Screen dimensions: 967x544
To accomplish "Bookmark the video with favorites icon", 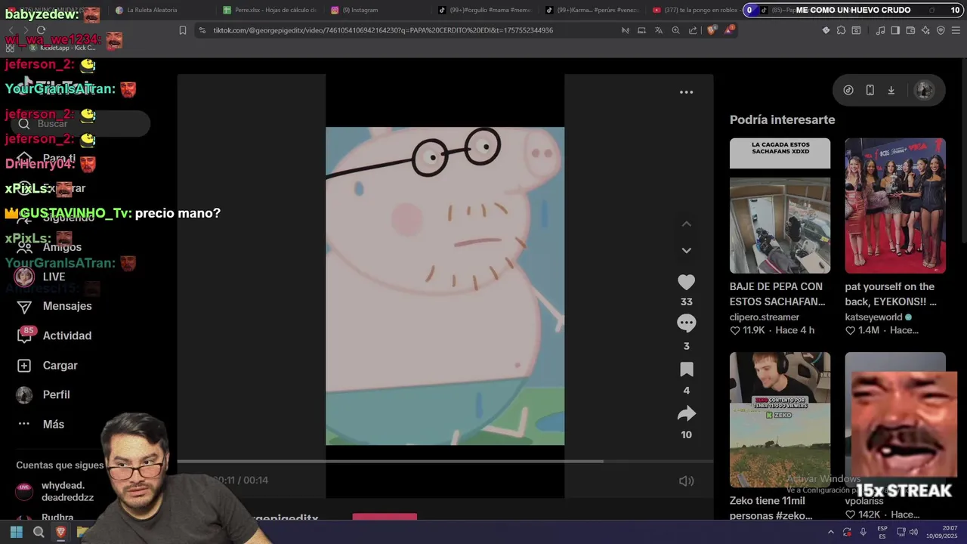I will click(686, 369).
